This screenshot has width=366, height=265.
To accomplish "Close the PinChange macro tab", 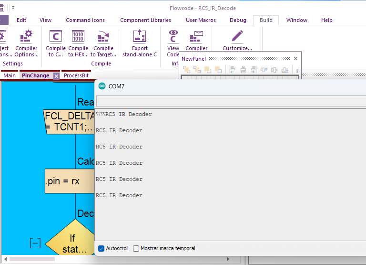I will click(56, 76).
